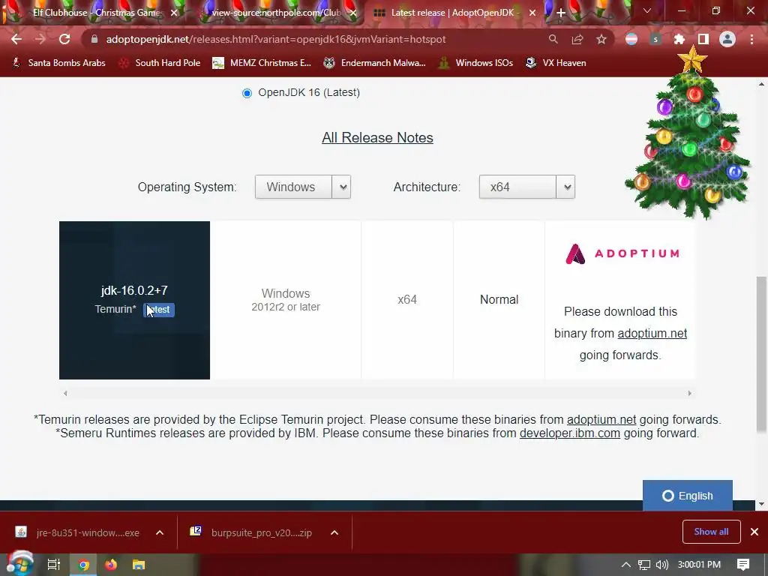Reload the current page
The width and height of the screenshot is (768, 576).
click(64, 39)
